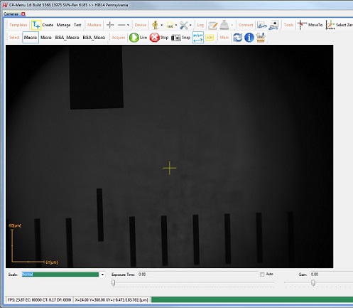This screenshot has height=308, width=353.
Task: Start Live acquisition with green play icon
Action: pos(134,38)
